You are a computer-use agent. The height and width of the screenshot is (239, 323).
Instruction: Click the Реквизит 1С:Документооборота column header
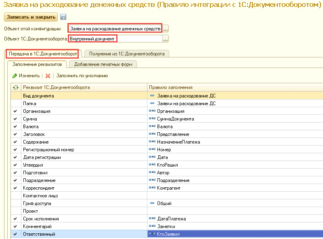point(84,87)
